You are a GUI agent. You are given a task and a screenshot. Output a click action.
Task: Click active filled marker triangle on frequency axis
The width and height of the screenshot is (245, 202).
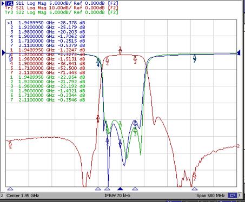point(120,188)
